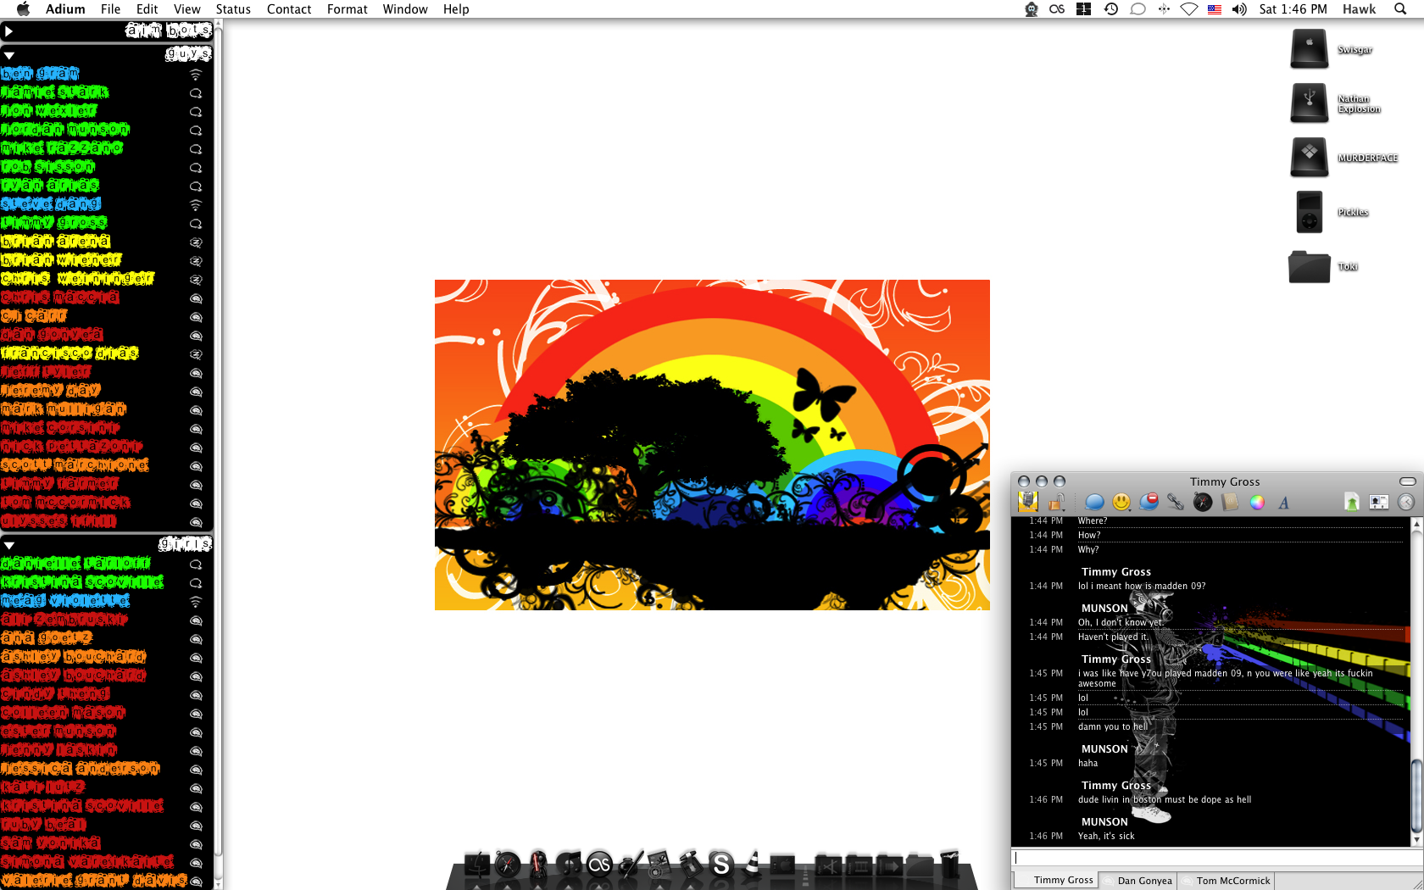
Task: Select contact meag violette in girls group
Action: pos(107,601)
